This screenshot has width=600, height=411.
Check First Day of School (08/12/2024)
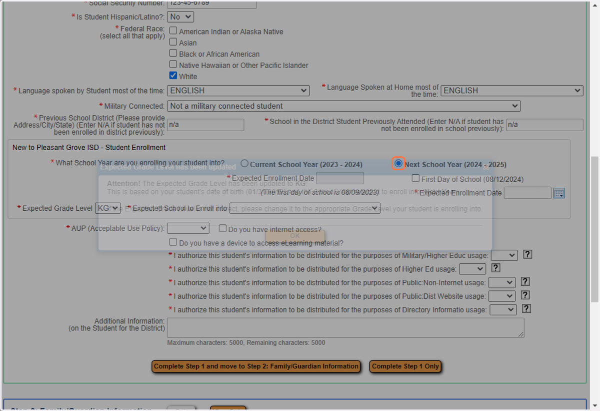click(415, 178)
